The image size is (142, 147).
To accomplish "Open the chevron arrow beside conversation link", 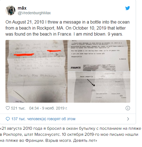I will point(128,119).
